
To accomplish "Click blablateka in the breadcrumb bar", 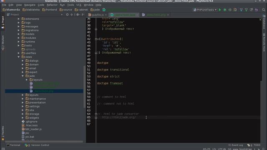I will (x=31, y=10).
